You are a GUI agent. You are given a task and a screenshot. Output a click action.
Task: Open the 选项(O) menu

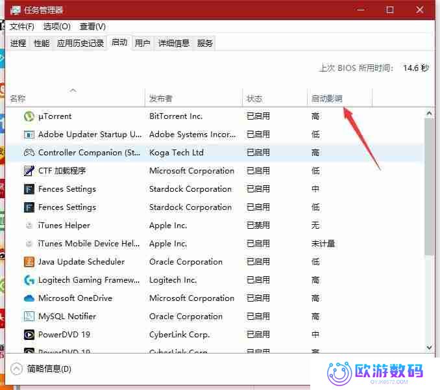tap(56, 27)
